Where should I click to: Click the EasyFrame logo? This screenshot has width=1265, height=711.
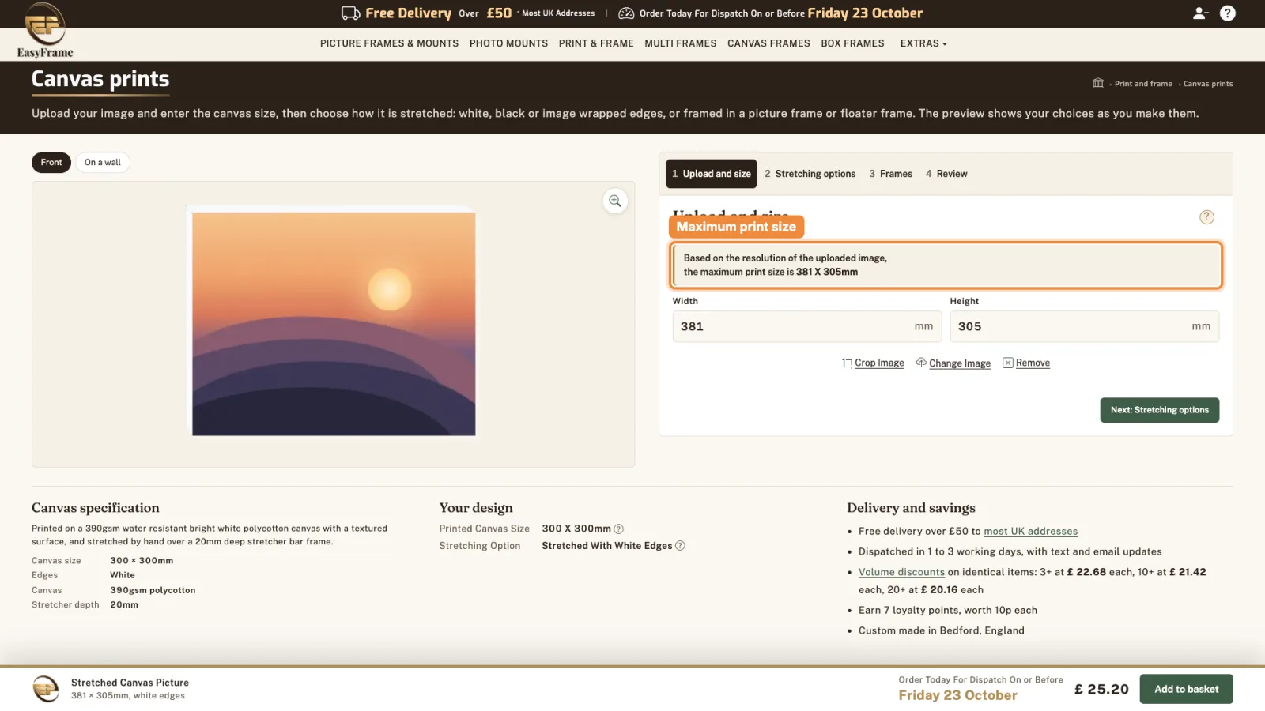click(45, 30)
